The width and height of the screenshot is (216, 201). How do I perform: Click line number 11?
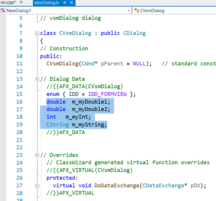(20, 64)
